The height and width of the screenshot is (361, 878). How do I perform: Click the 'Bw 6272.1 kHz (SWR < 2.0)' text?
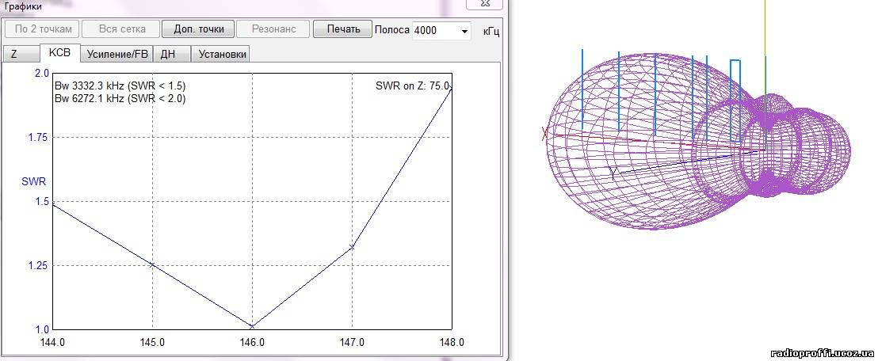pyautogui.click(x=120, y=98)
